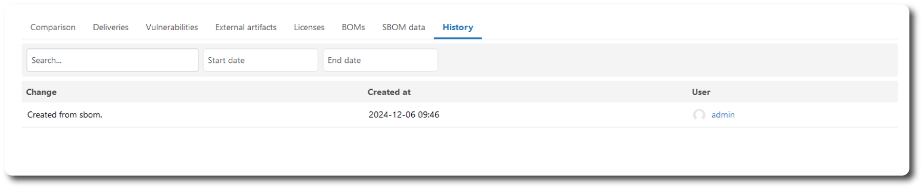Switch to the SBOM data tab
The height and width of the screenshot is (189, 923).
(x=404, y=27)
